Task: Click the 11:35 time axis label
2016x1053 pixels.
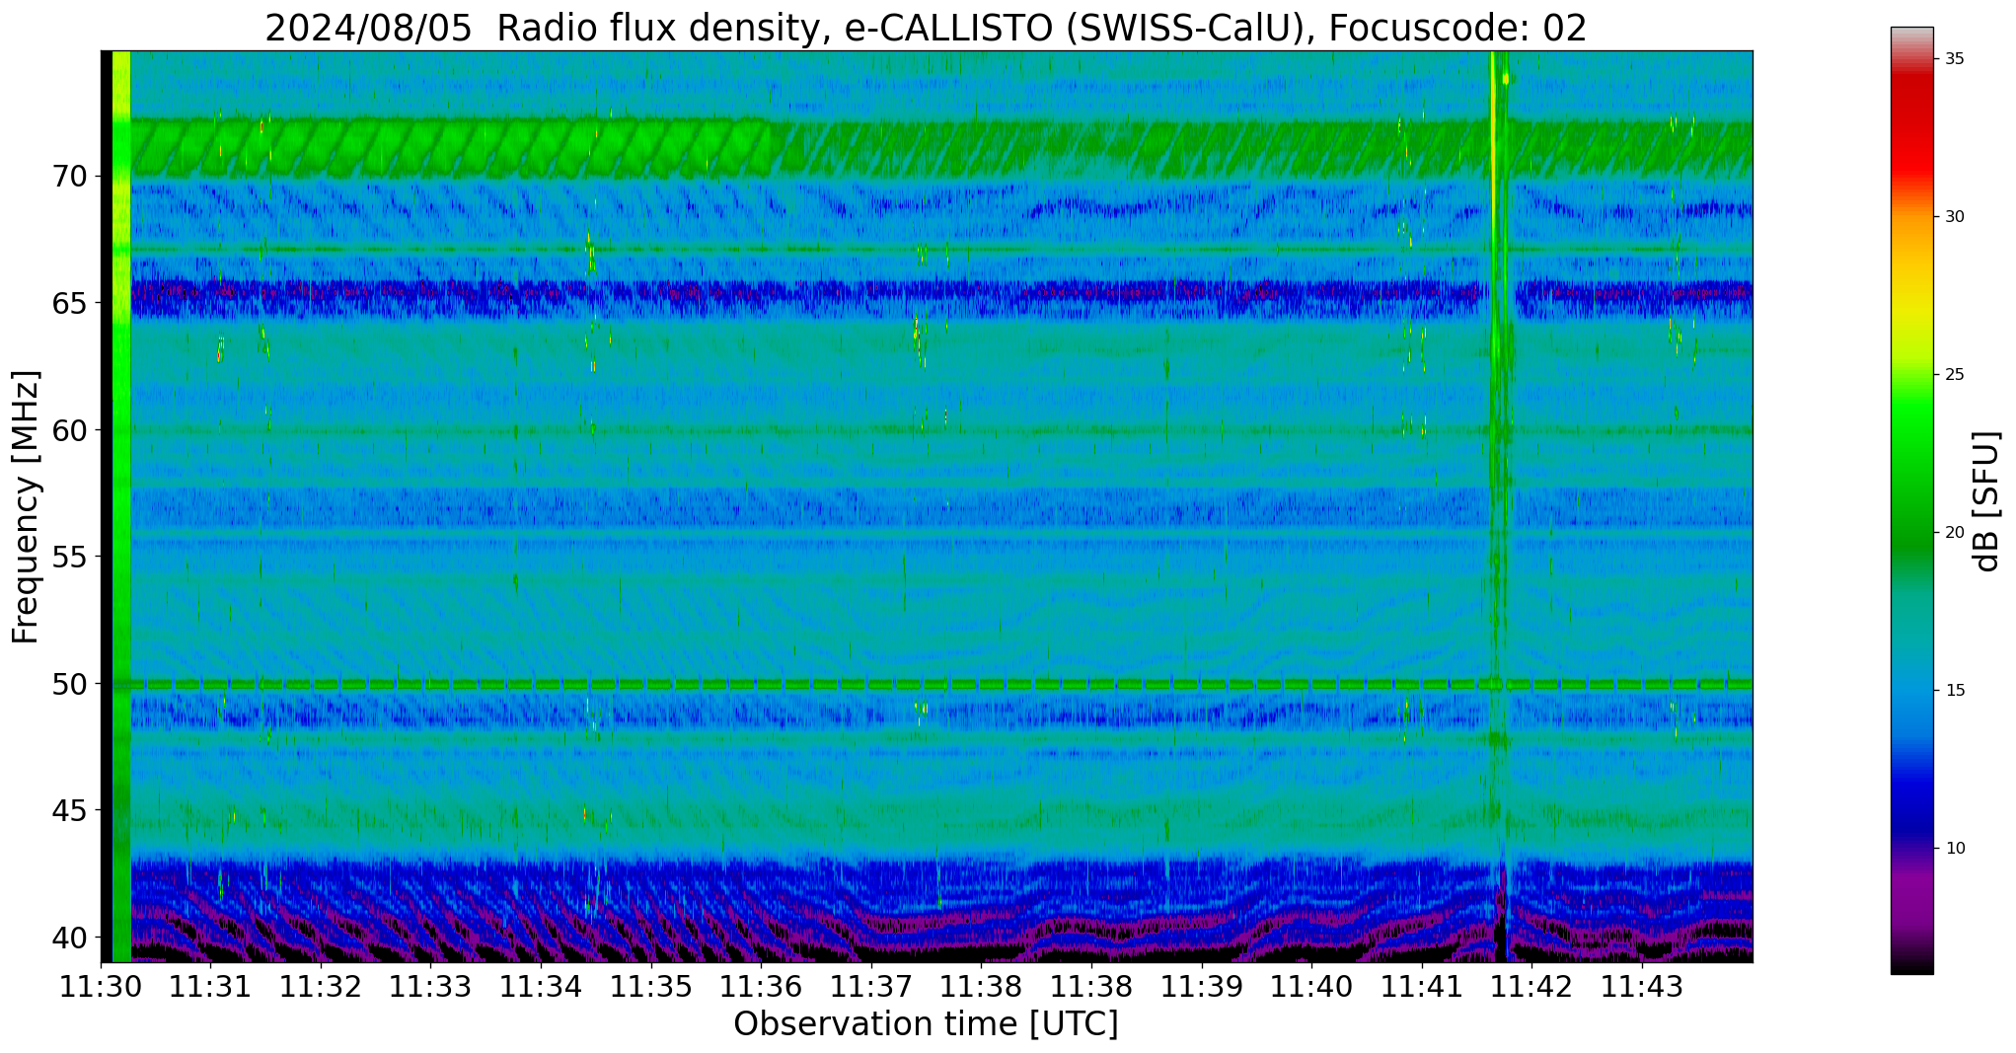Action: [651, 986]
